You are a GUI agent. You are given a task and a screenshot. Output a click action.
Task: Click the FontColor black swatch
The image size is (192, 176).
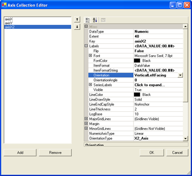click(137, 60)
